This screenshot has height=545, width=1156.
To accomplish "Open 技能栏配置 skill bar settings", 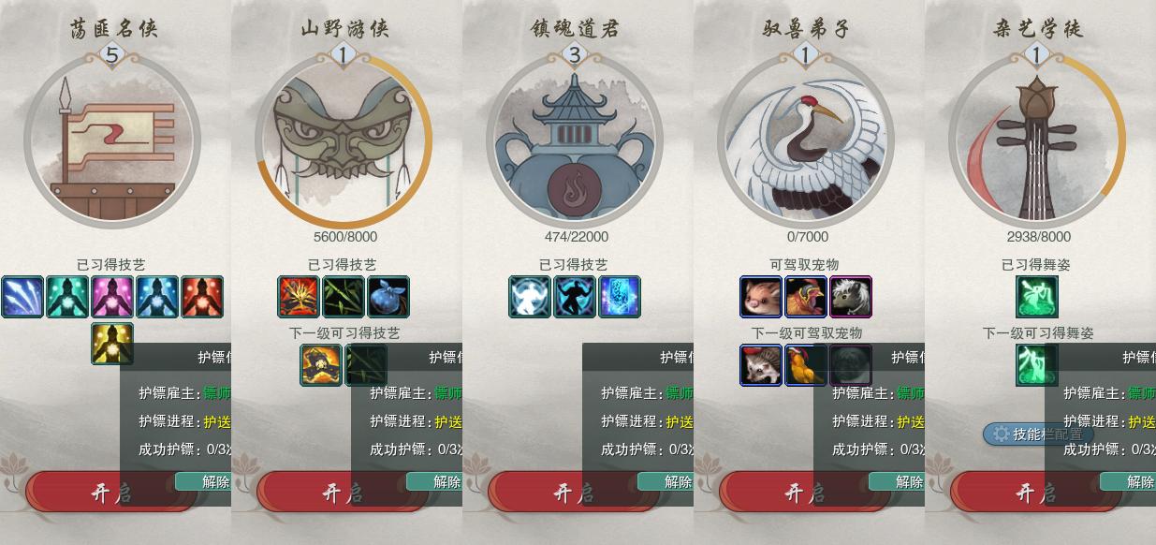I will pos(1038,434).
